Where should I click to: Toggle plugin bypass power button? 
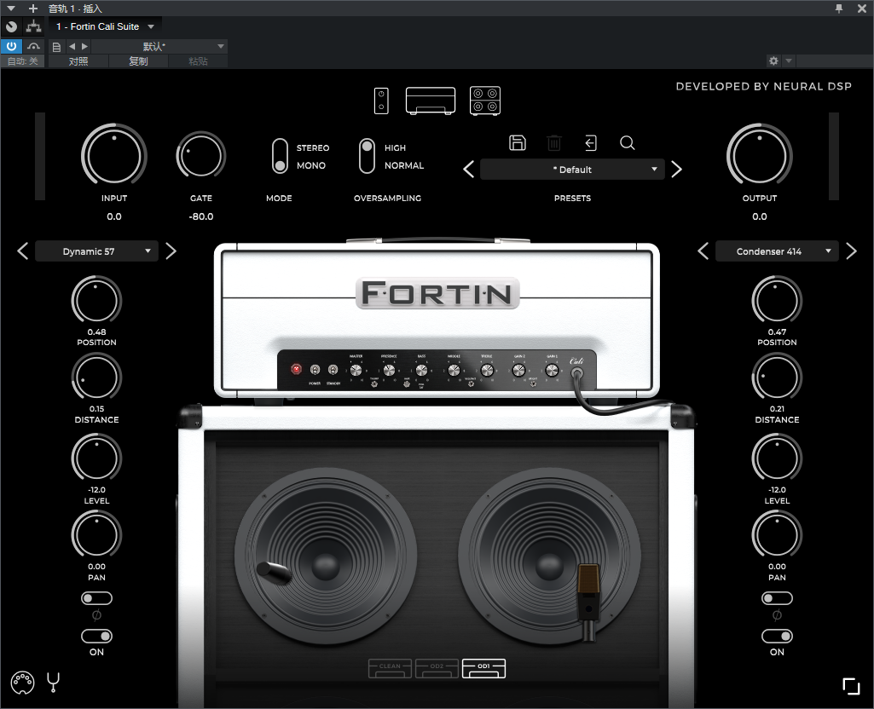(11, 46)
